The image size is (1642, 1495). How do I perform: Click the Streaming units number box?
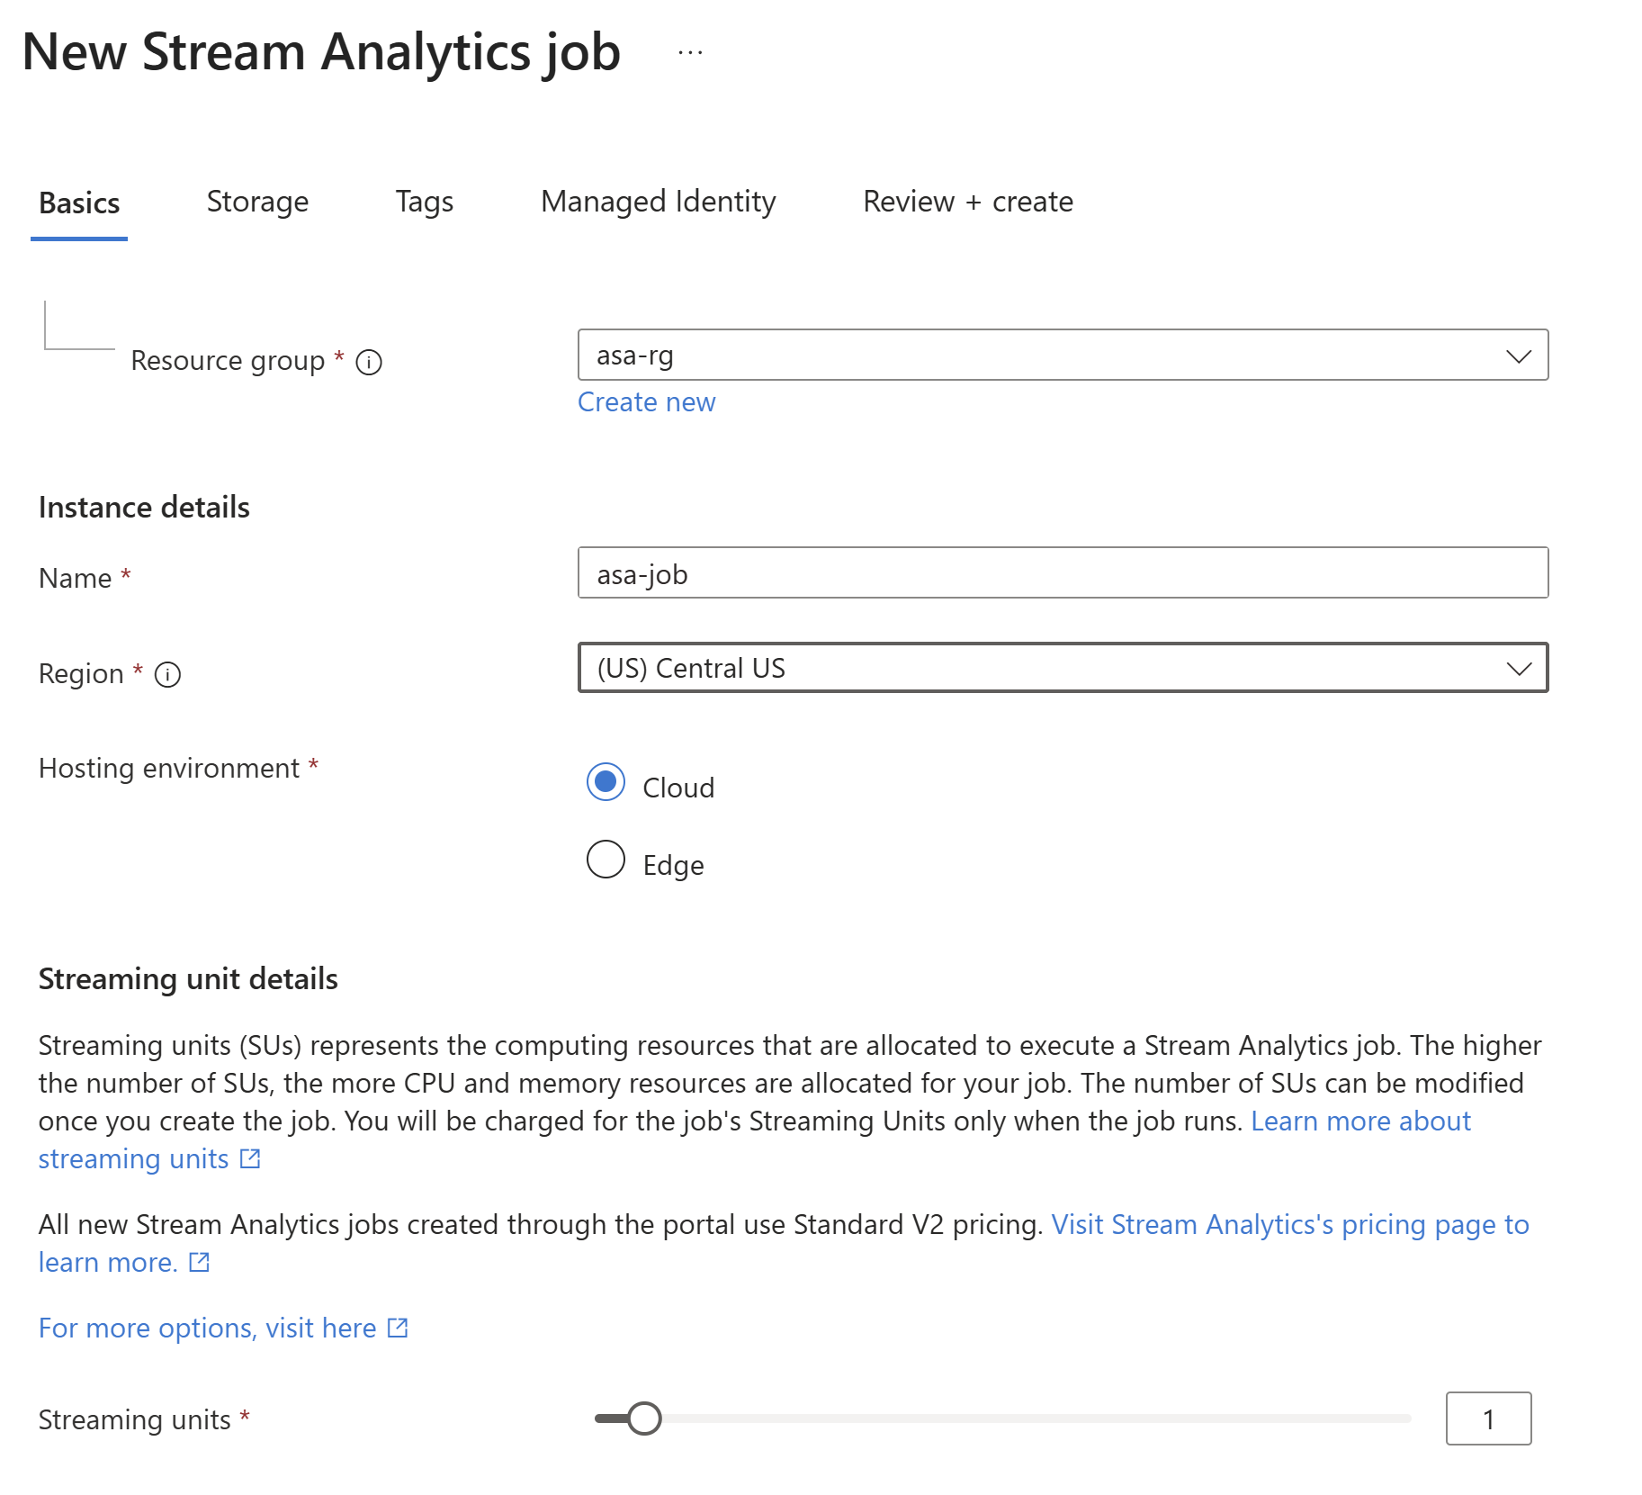(1487, 1418)
